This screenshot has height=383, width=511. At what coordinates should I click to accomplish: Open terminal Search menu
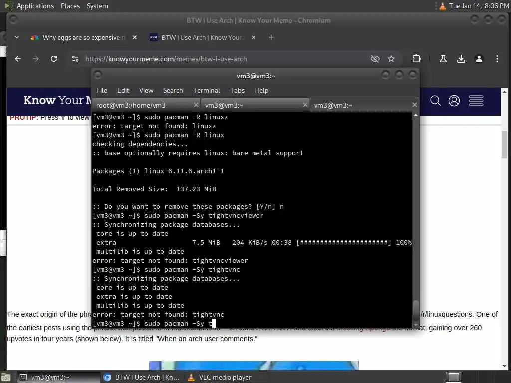(x=173, y=91)
